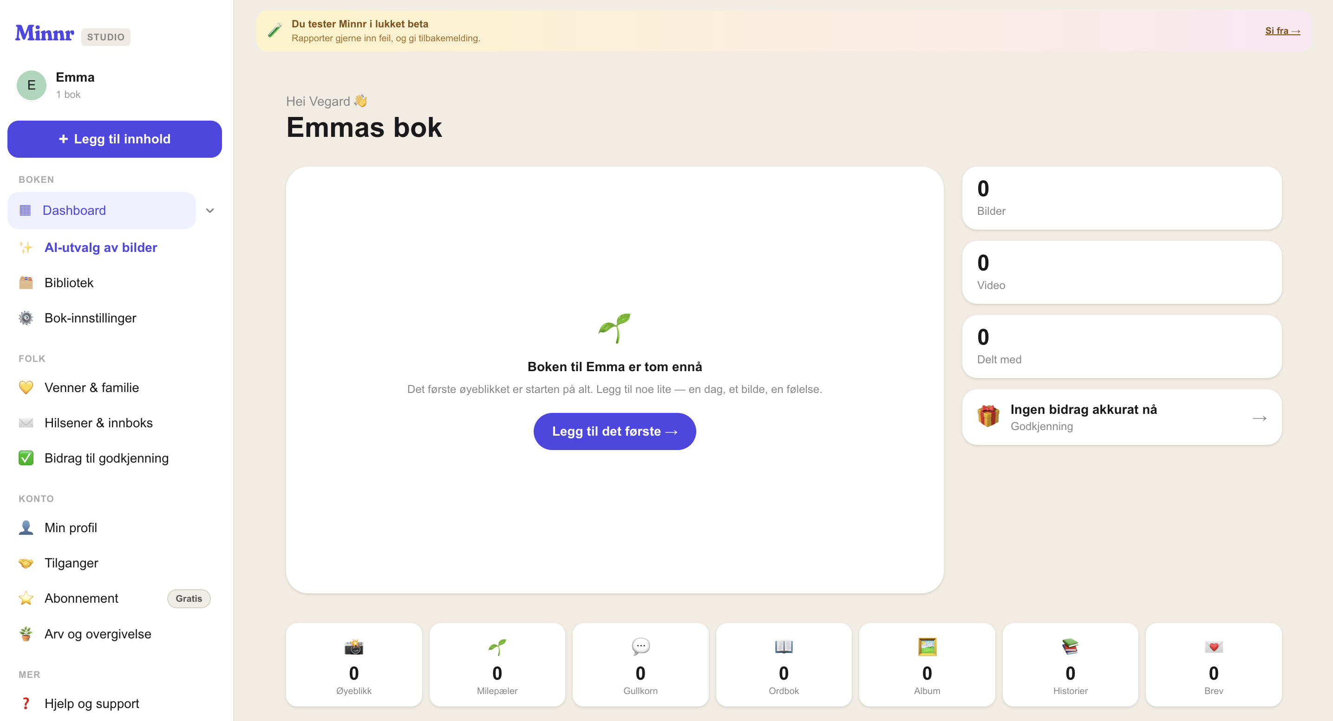This screenshot has width=1333, height=721.
Task: Click the stacked books Historier icon
Action: click(1070, 647)
